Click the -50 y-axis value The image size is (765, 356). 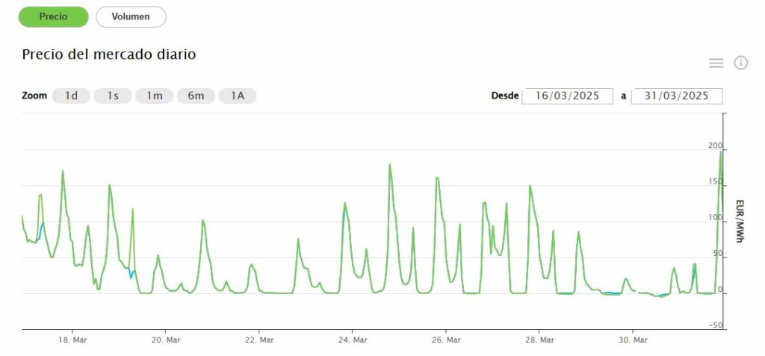pos(715,325)
